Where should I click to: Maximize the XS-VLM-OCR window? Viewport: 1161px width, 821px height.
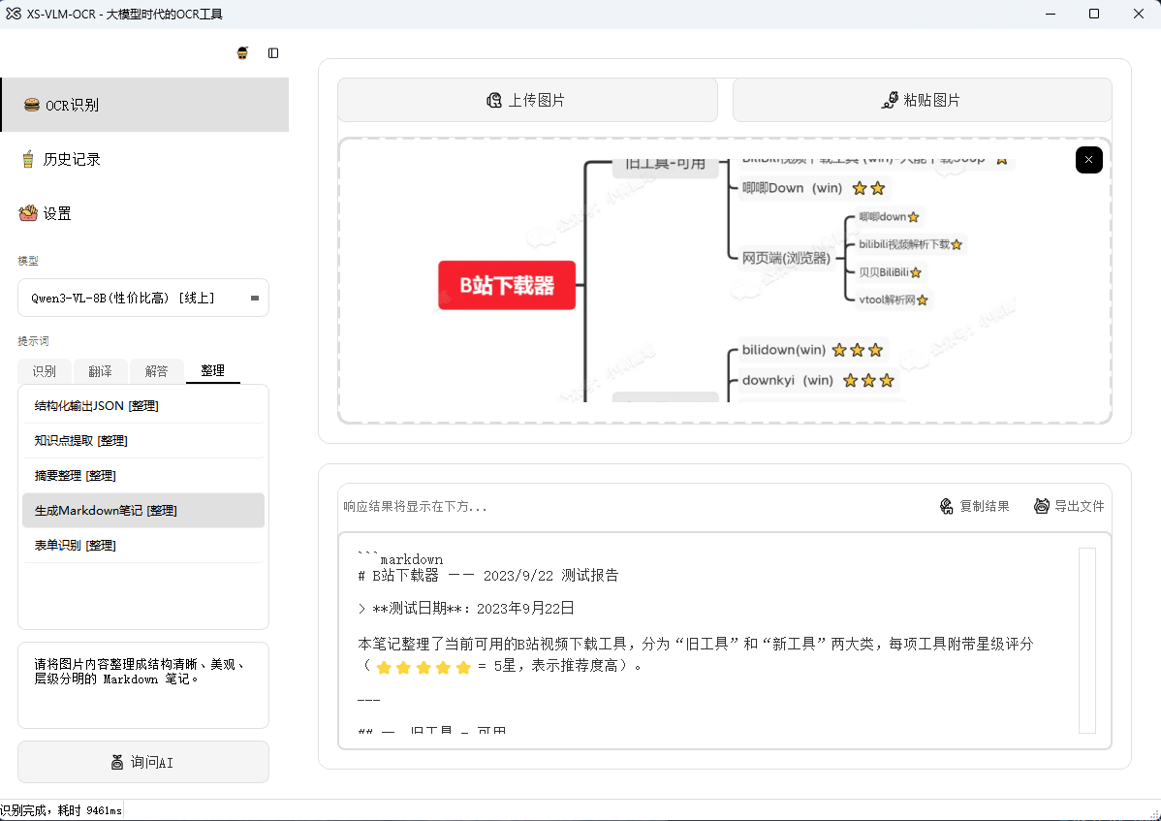coord(1093,15)
